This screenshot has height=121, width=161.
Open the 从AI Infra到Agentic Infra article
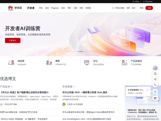[87, 119]
